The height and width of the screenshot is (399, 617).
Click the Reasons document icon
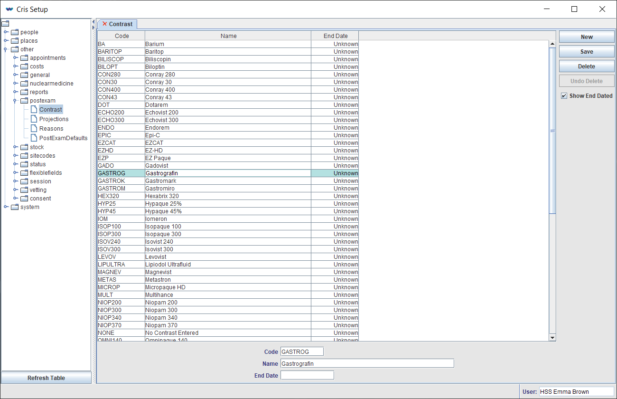pyautogui.click(x=34, y=129)
